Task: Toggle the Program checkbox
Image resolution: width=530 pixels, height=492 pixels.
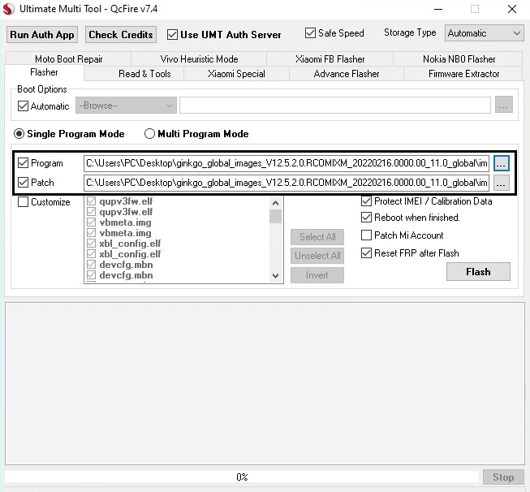Action: pos(23,163)
